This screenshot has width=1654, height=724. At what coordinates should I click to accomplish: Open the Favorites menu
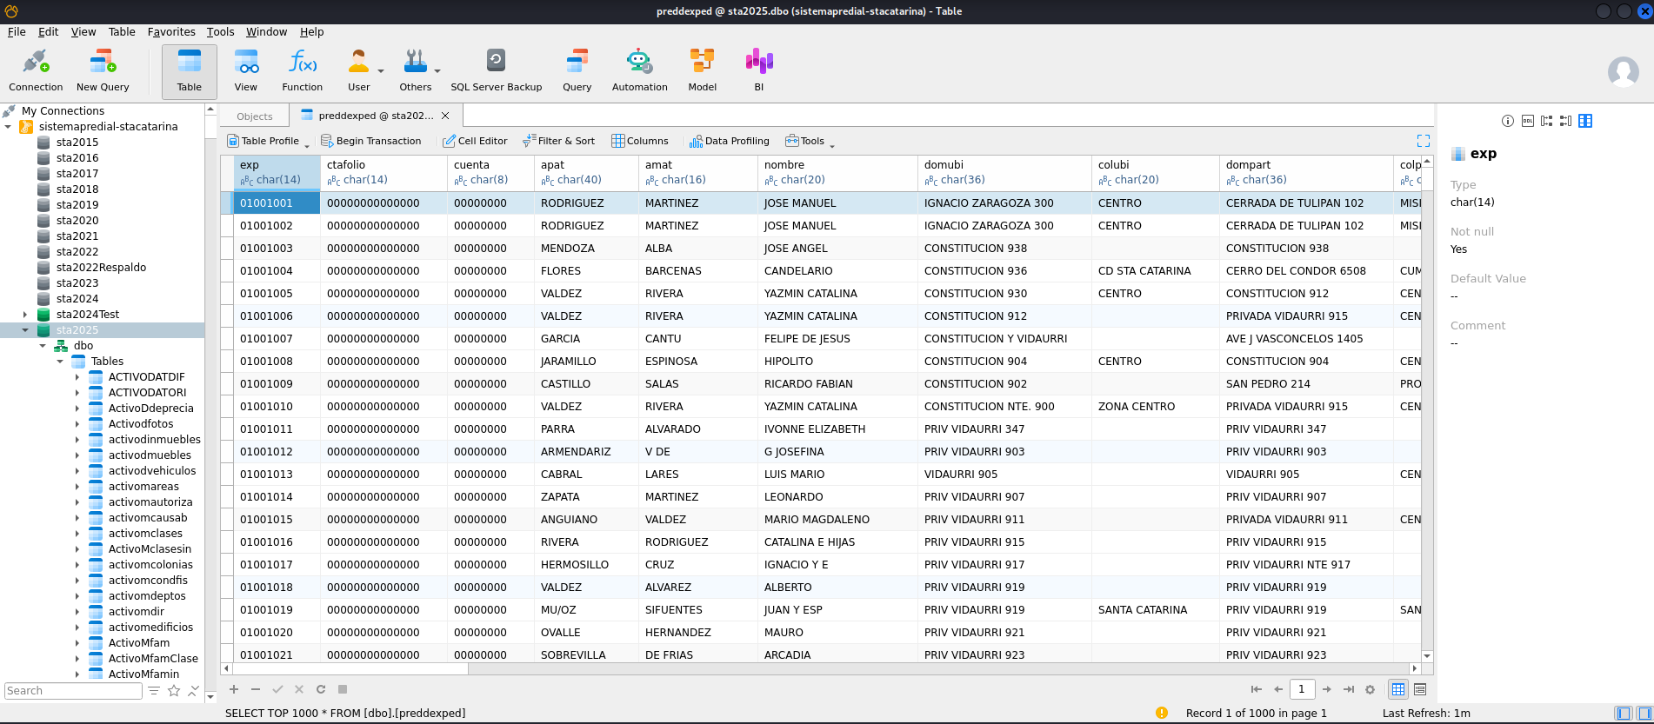click(x=171, y=32)
